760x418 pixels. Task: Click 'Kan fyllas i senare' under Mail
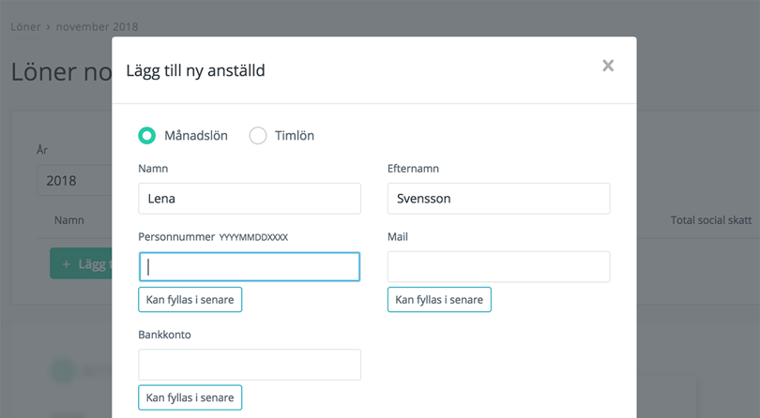pyautogui.click(x=439, y=300)
